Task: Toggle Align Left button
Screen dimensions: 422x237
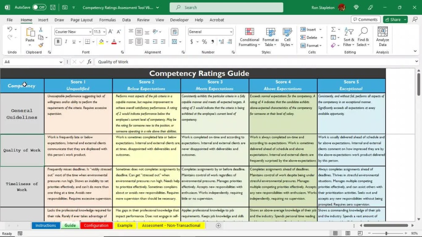Action: [131, 42]
